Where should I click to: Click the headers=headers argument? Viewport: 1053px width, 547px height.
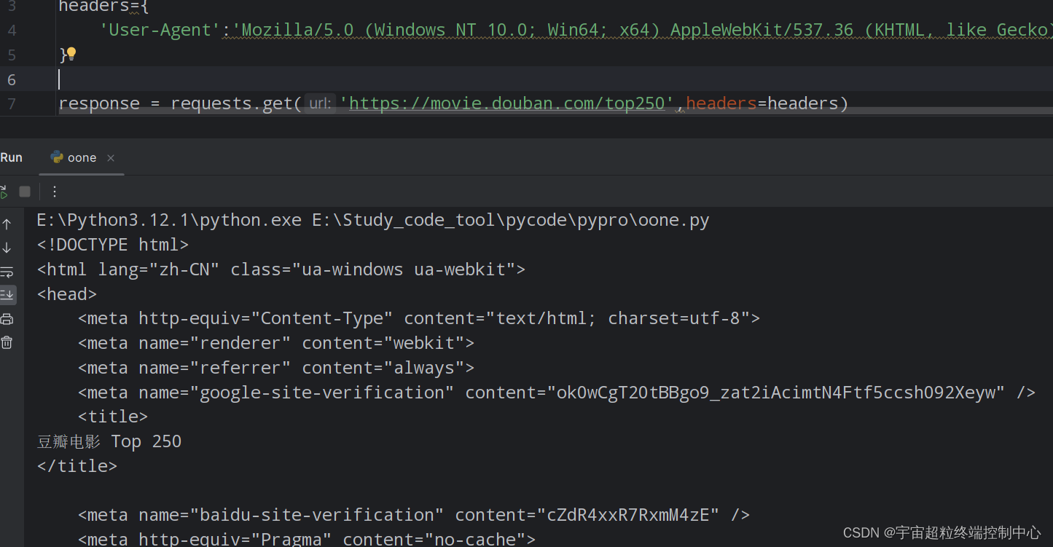(x=762, y=103)
